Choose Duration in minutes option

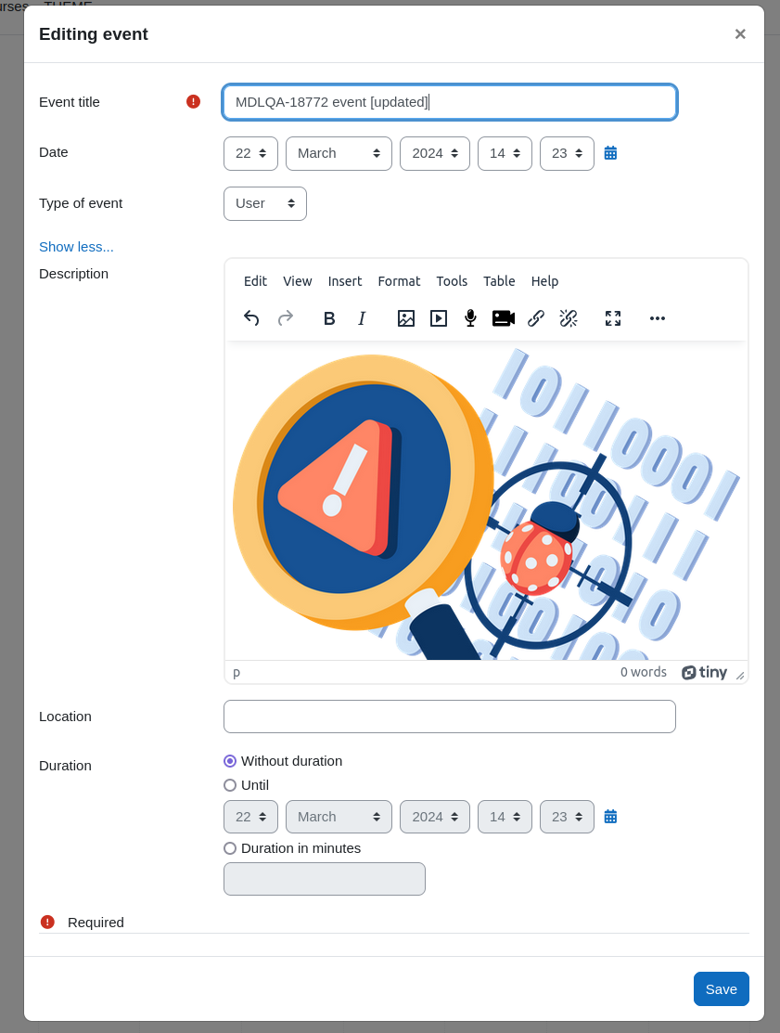230,848
